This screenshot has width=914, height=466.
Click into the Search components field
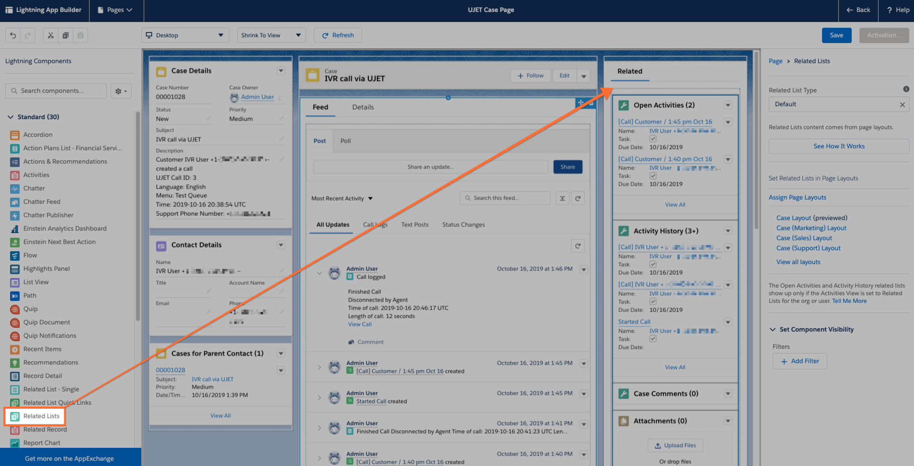point(56,91)
